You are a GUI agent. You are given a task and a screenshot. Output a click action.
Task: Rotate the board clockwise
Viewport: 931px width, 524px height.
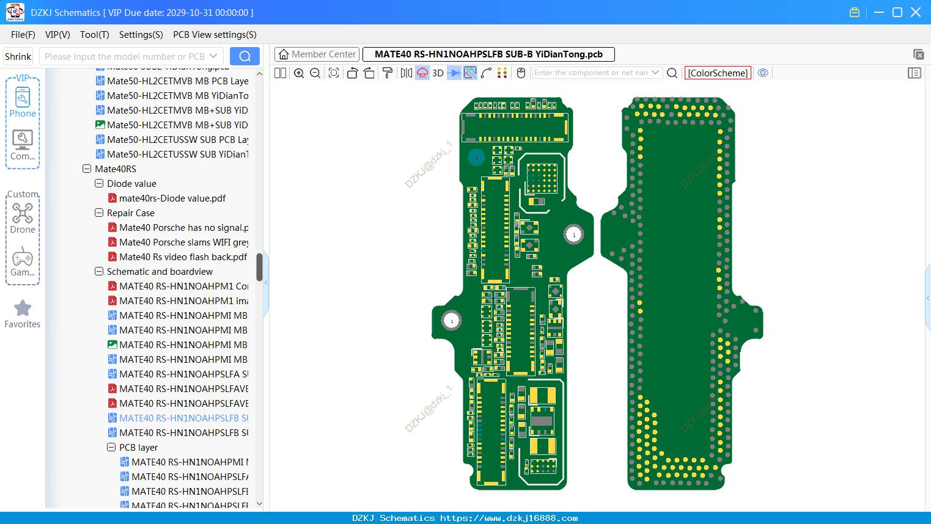tap(369, 73)
